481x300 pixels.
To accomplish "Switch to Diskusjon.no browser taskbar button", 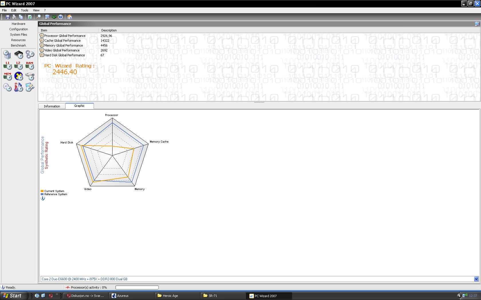I will point(86,296).
